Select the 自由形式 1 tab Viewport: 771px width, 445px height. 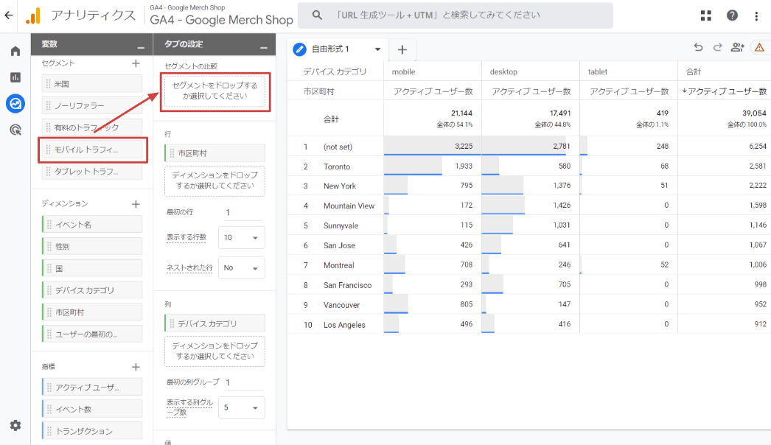coord(338,49)
